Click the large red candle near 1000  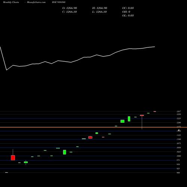click(13, 158)
